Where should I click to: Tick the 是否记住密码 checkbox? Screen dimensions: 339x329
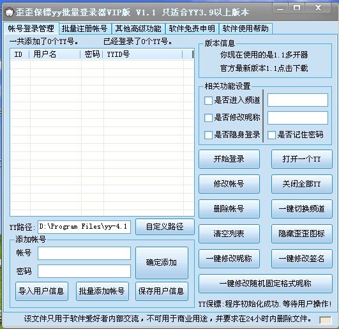pos(271,135)
